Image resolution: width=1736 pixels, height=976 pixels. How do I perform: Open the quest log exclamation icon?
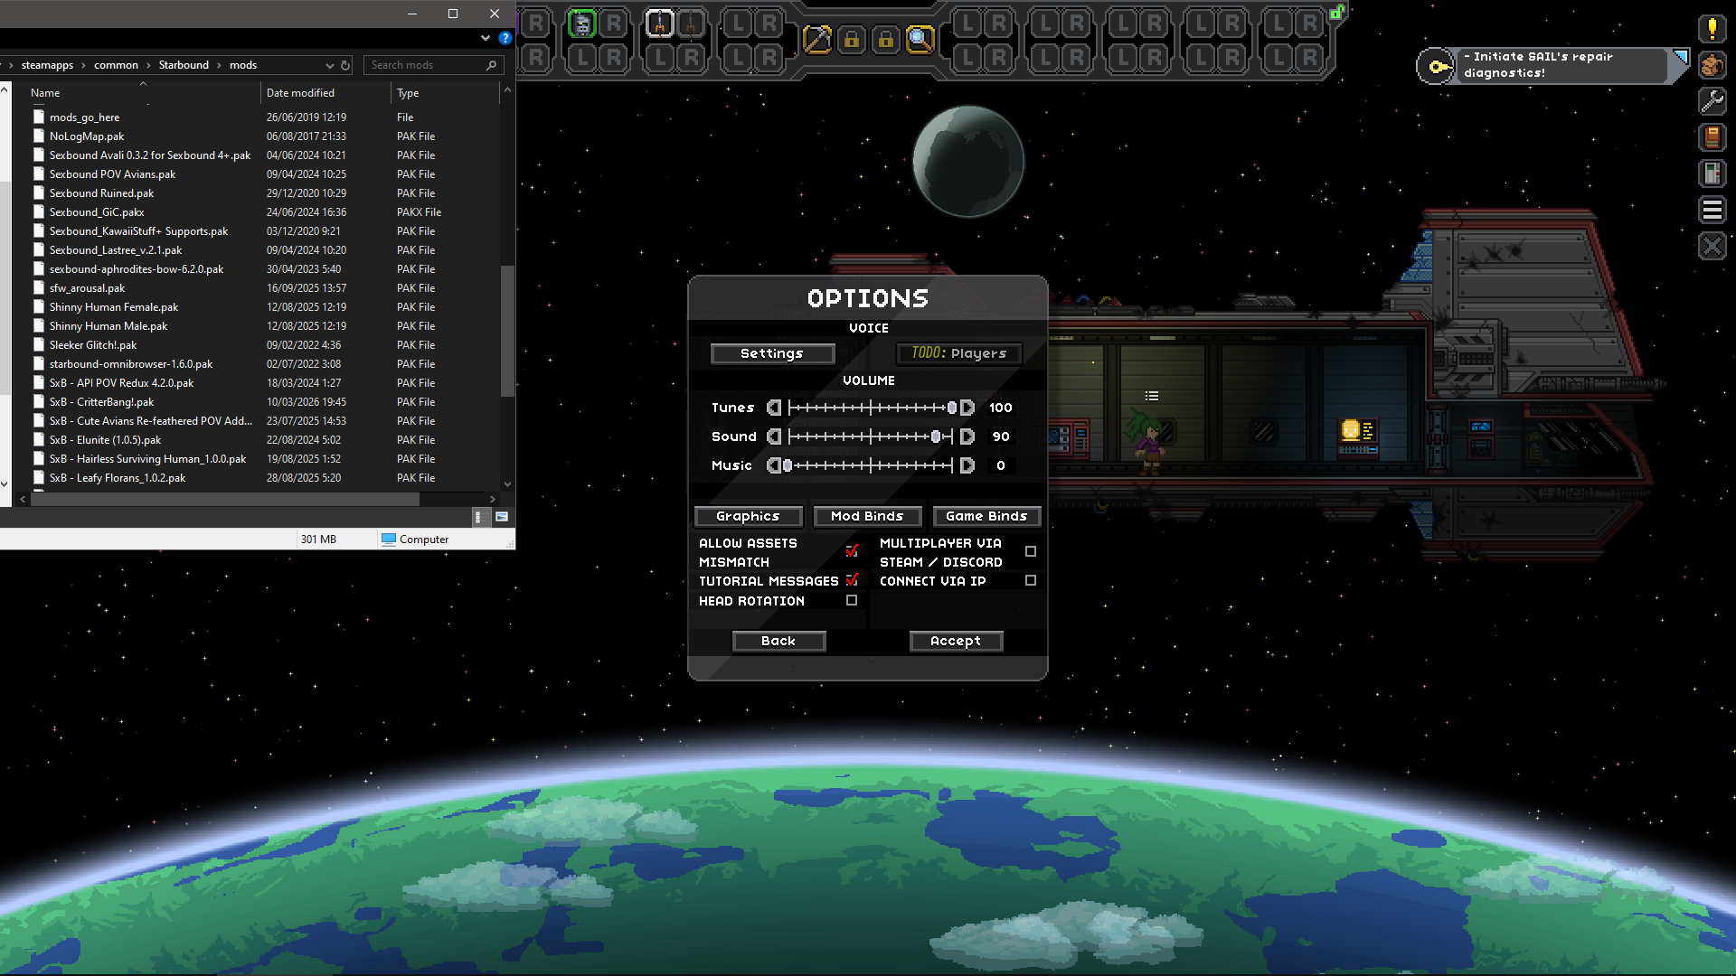1712,29
